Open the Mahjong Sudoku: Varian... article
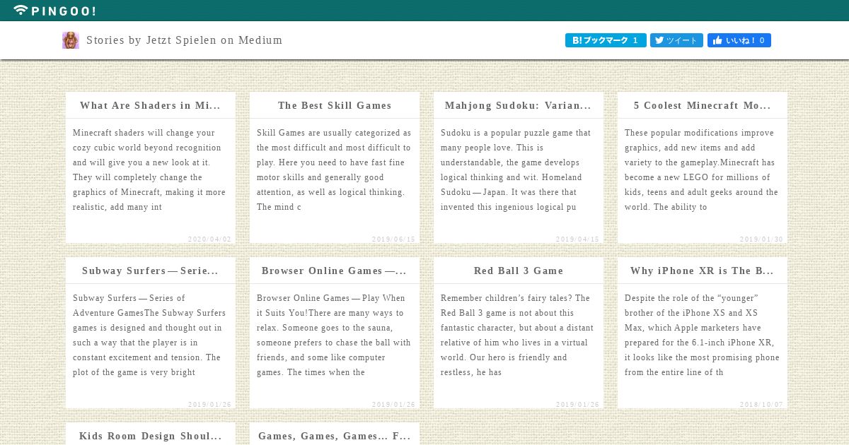The height and width of the screenshot is (445, 849). (x=519, y=105)
